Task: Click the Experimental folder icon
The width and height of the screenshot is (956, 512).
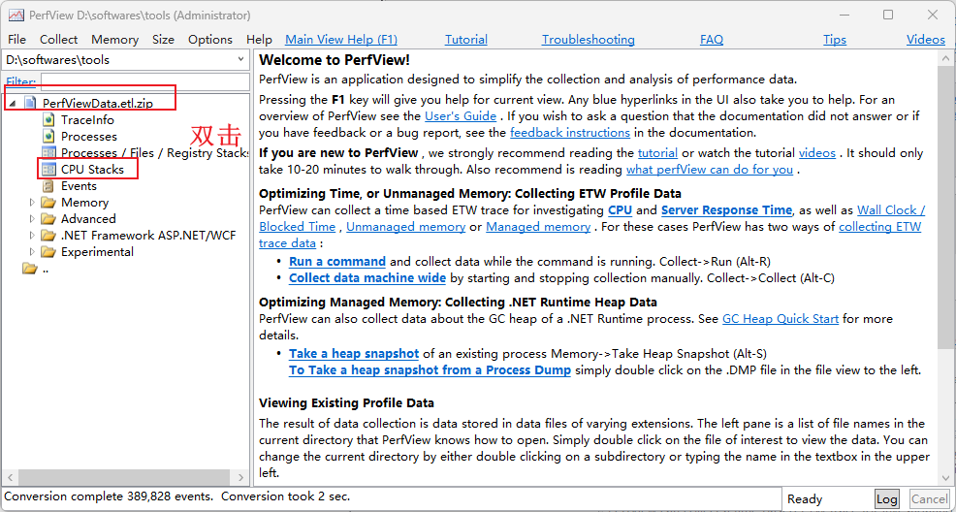Action: [x=48, y=252]
